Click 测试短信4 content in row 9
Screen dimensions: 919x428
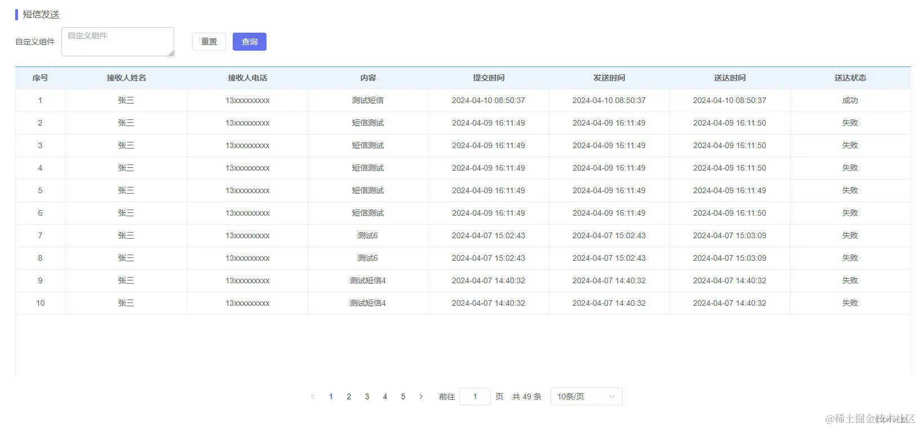368,280
